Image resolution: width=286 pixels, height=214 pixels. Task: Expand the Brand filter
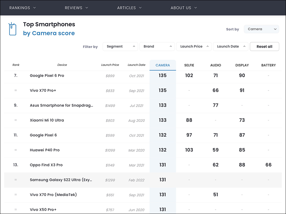[157, 47]
